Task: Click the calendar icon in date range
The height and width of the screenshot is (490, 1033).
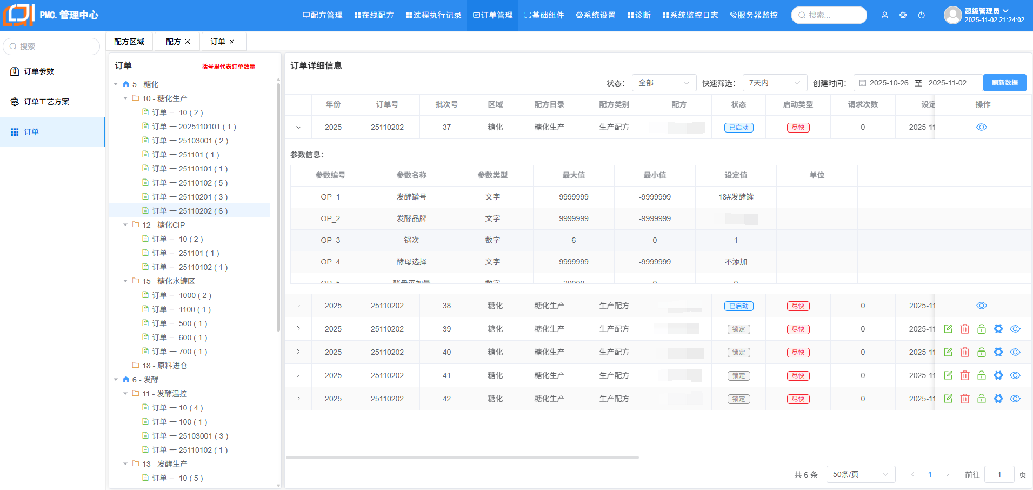Action: (863, 83)
